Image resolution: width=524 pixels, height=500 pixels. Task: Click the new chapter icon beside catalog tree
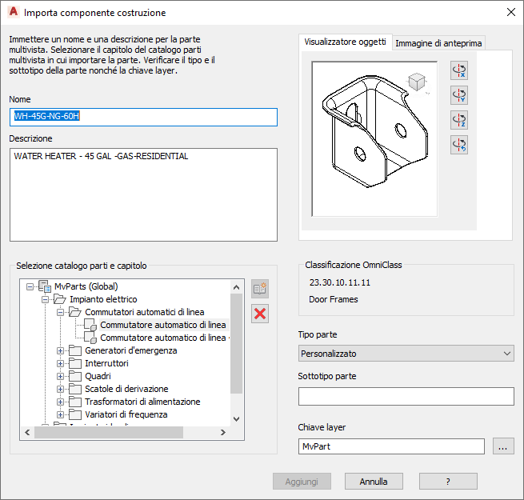tap(260, 289)
